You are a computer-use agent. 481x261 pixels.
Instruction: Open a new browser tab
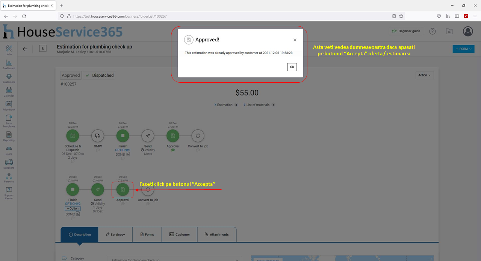point(61,6)
